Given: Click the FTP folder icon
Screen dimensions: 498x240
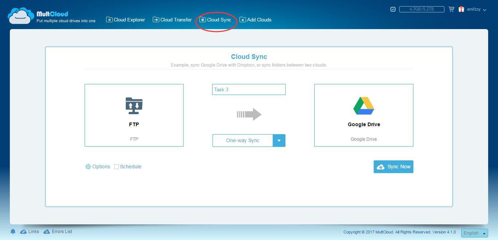Looking at the screenshot, I should pyautogui.click(x=134, y=106).
